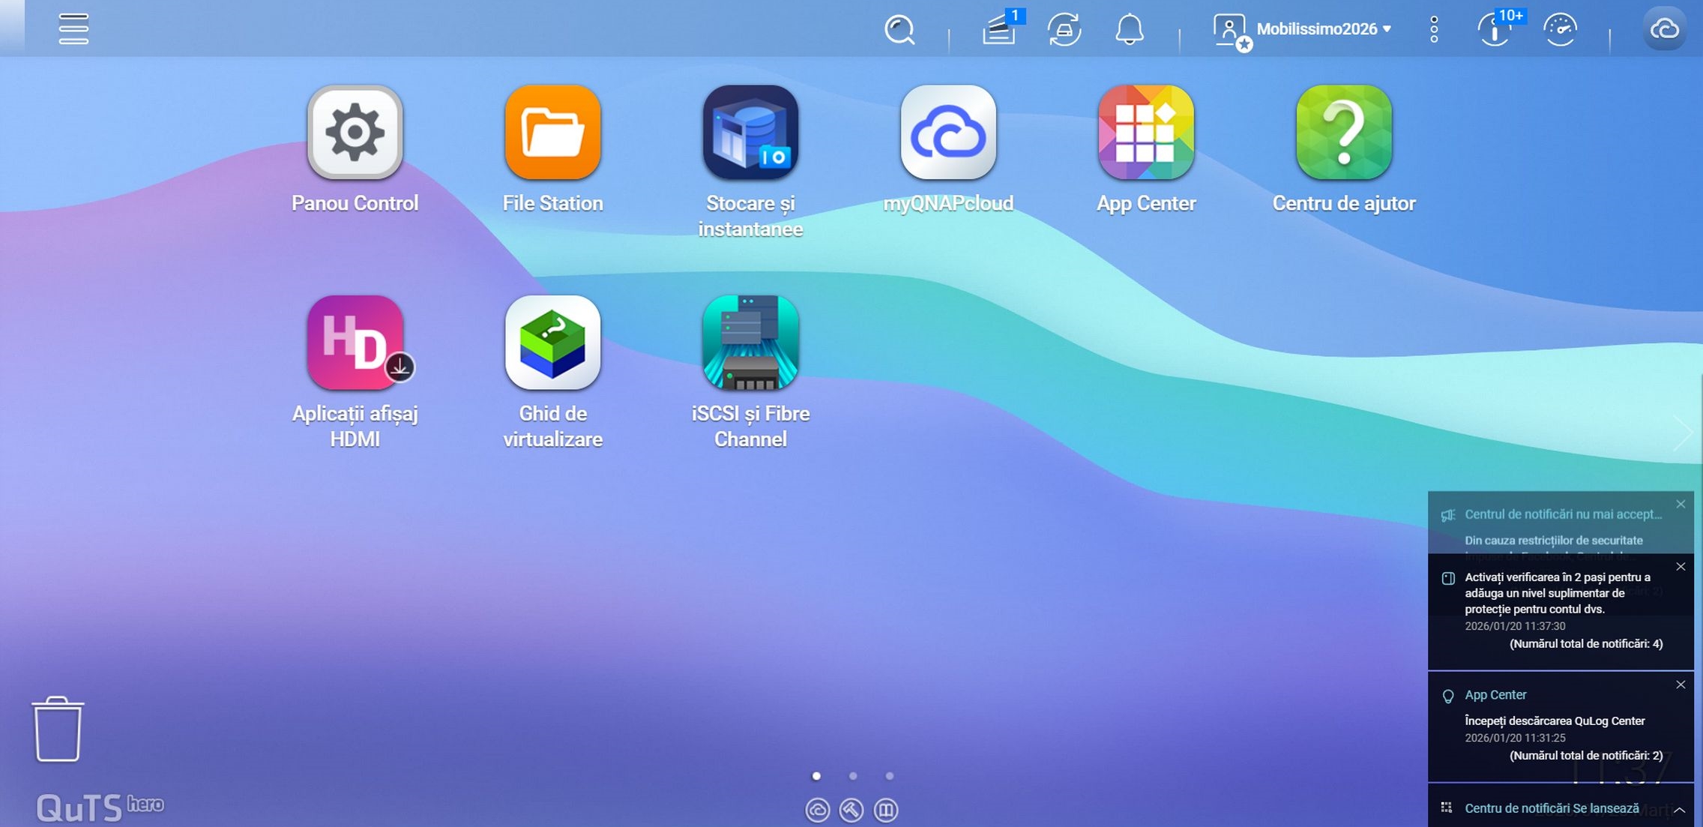The image size is (1703, 827).
Task: Dismiss the App Center notification
Action: 1681,685
